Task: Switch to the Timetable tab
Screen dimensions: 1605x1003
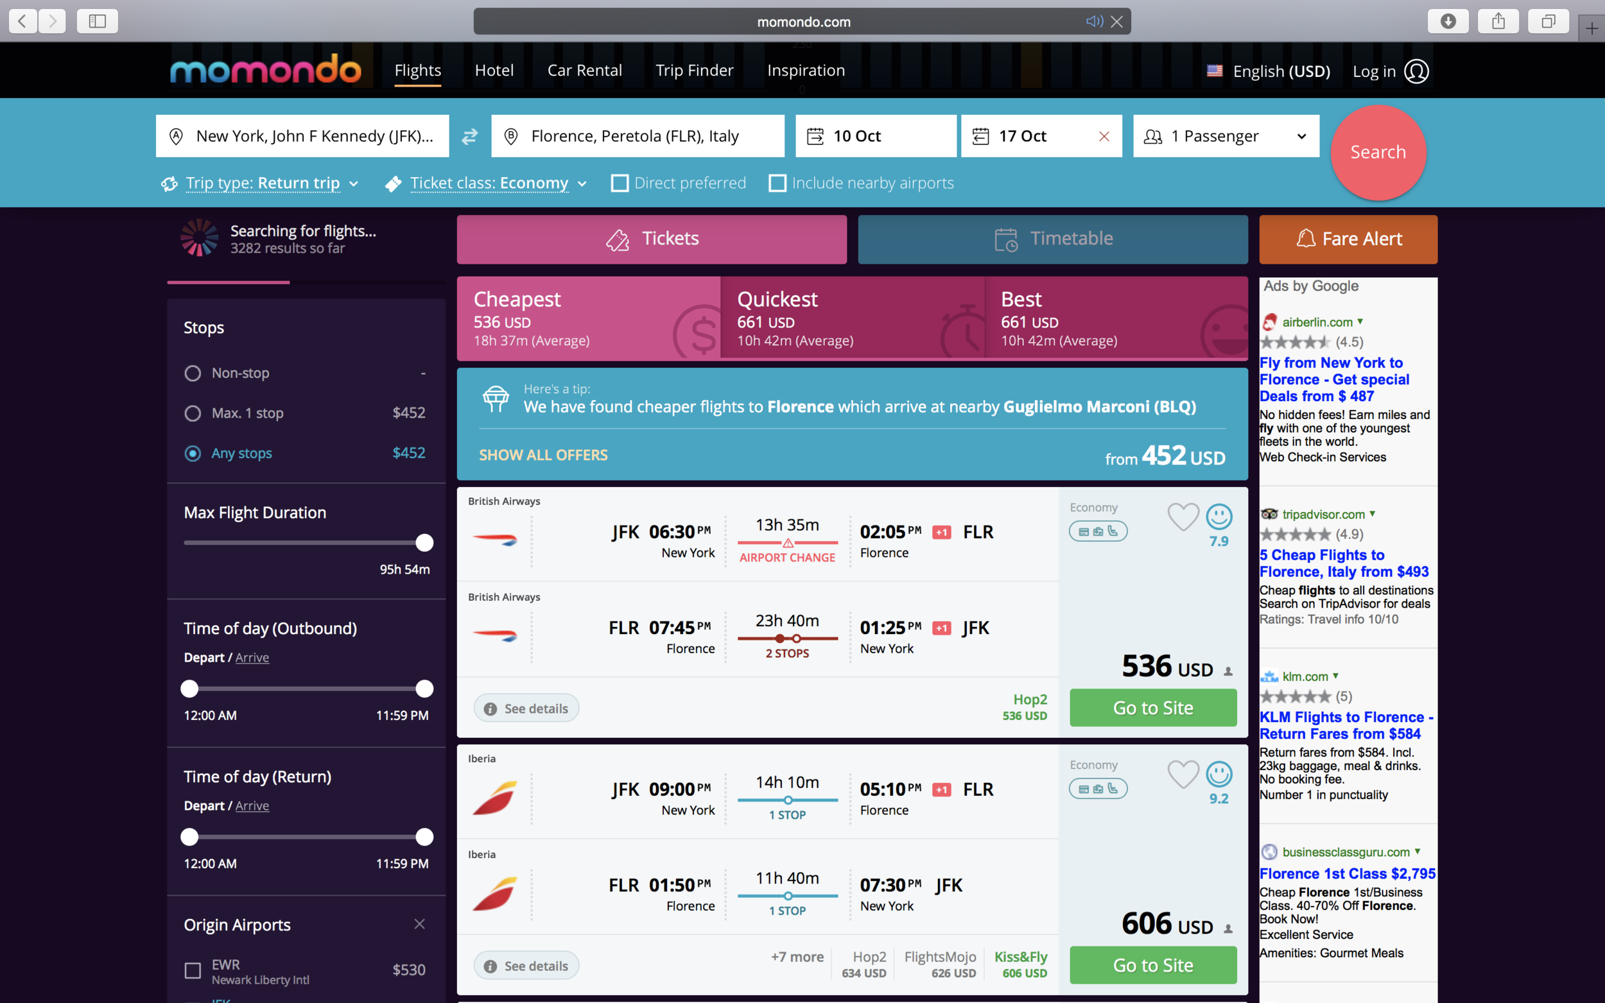Action: coord(1053,239)
